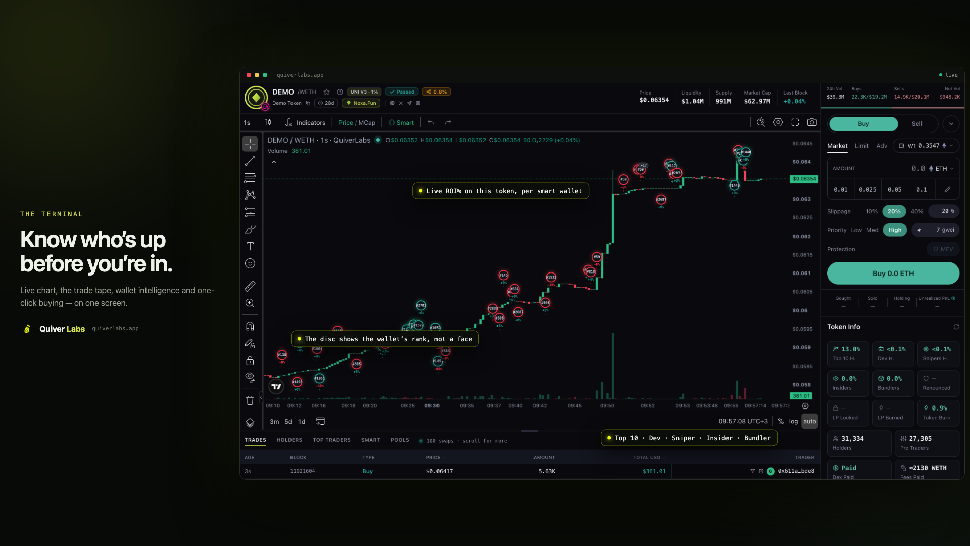Open the emoji icons tool

(250, 263)
